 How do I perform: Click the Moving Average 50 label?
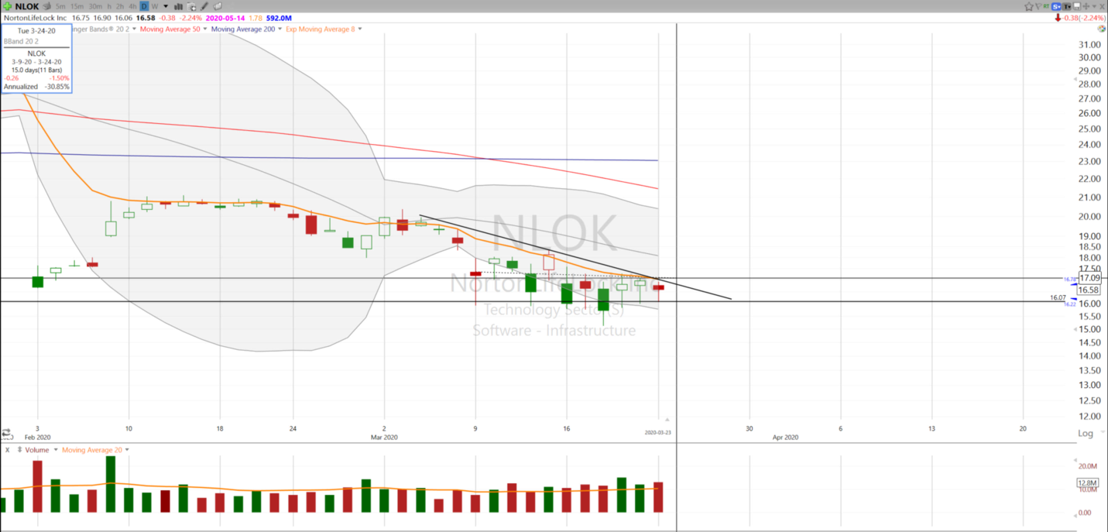[x=170, y=29]
